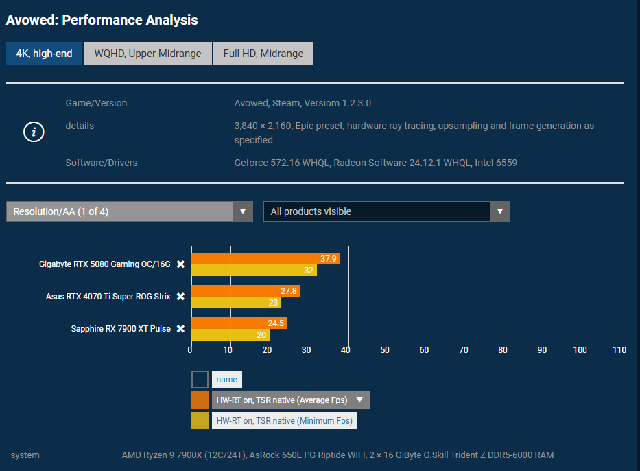Click the Asus RTX 4070 Ti Super ROG Strix label

[x=108, y=297]
